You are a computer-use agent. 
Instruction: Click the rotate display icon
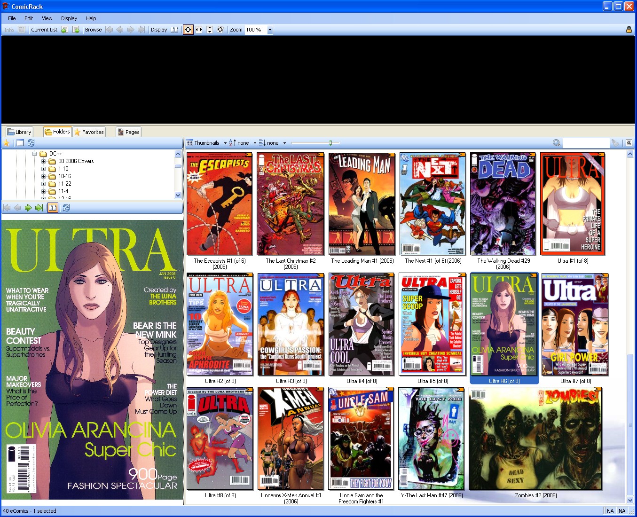220,30
